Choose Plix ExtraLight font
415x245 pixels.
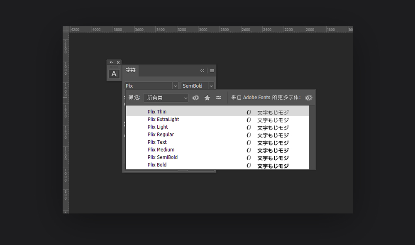[163, 120]
